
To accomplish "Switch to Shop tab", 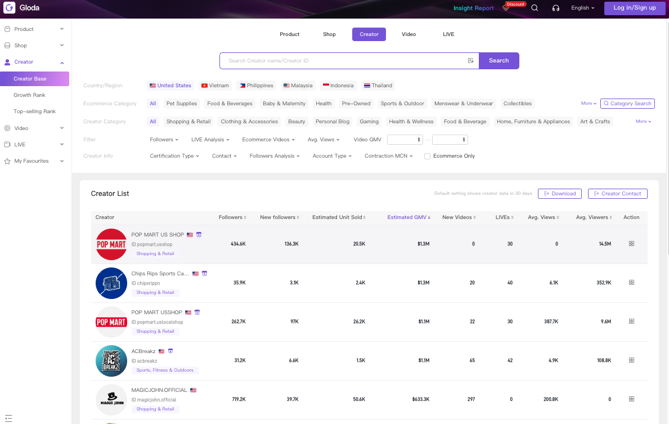I will (329, 34).
